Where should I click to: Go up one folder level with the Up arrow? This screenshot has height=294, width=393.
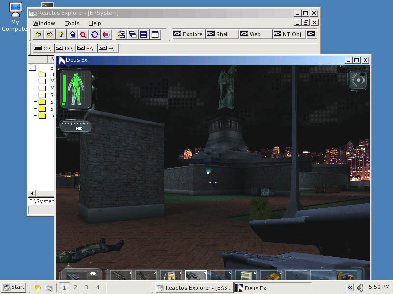[x=61, y=34]
